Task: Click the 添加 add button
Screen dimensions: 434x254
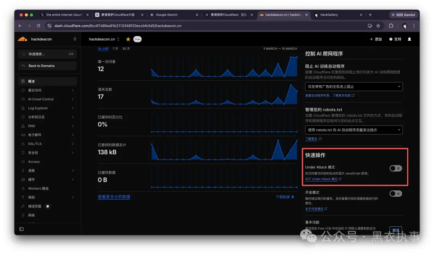Action: [376, 39]
